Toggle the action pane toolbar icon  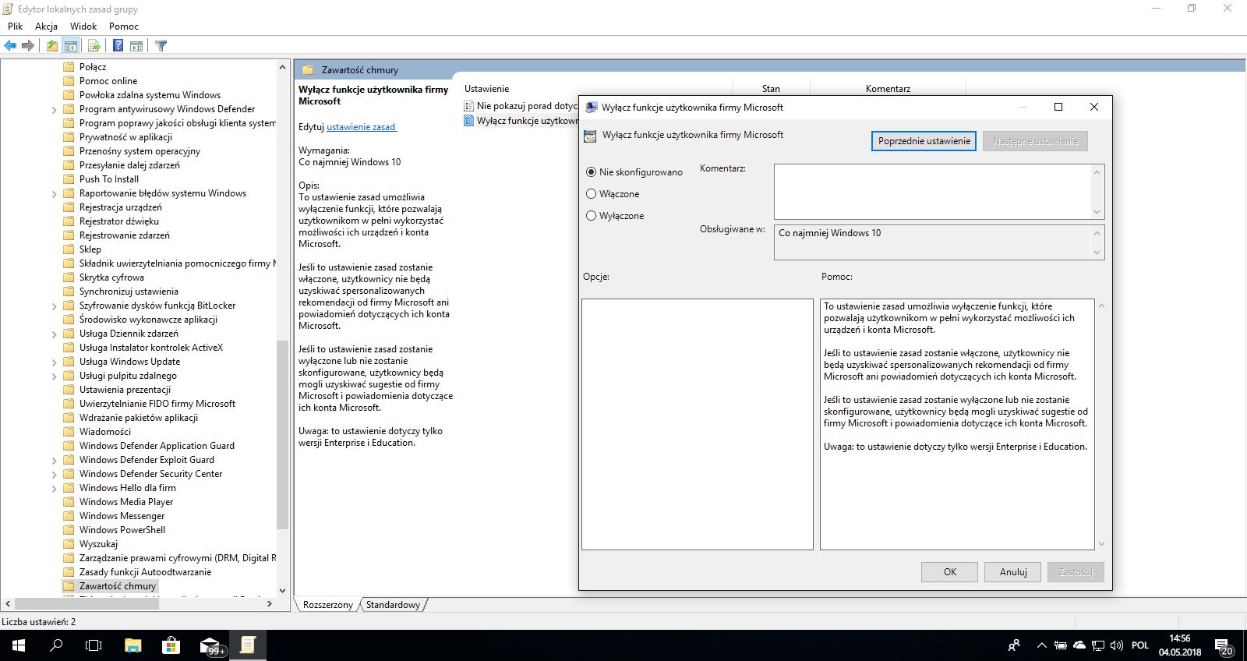click(136, 46)
